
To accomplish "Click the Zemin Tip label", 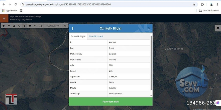I will (x=75, y=94).
